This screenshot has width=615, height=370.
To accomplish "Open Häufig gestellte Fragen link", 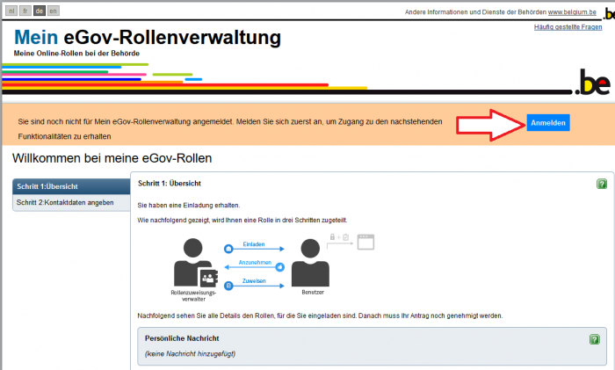I will (568, 27).
